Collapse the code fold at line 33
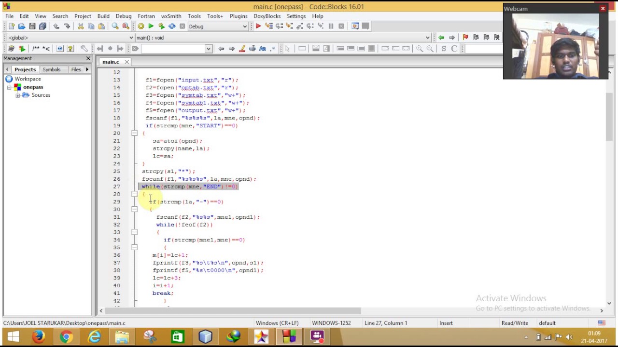 [134, 232]
